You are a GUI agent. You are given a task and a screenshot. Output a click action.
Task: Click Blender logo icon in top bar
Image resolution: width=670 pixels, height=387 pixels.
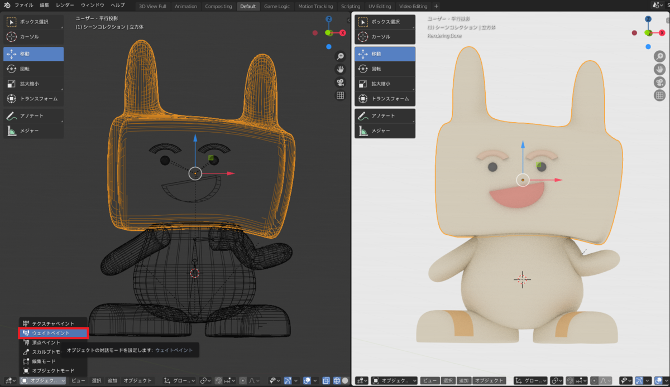[x=6, y=5]
